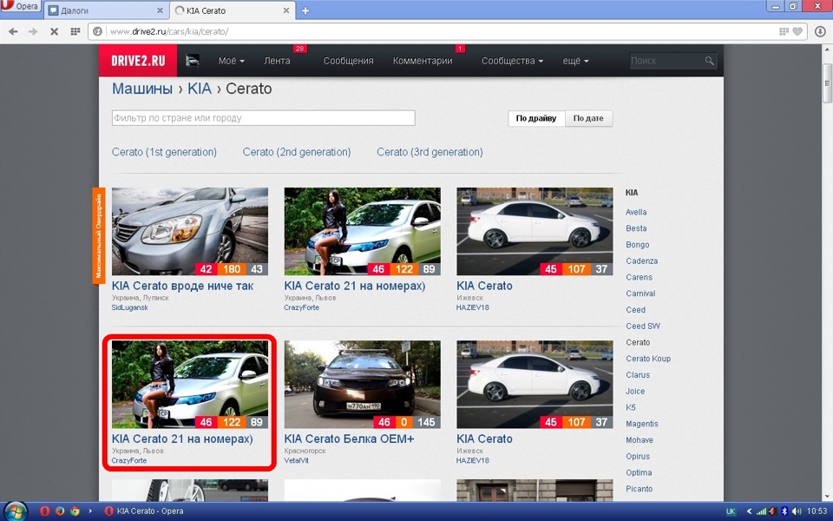Screen dimensions: 833x521
Task: Add page to bookmarks heart icon
Action: 797,31
